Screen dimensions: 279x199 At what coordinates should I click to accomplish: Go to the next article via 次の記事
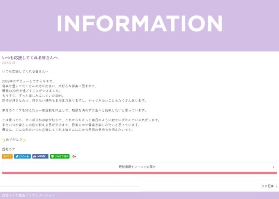point(267,186)
